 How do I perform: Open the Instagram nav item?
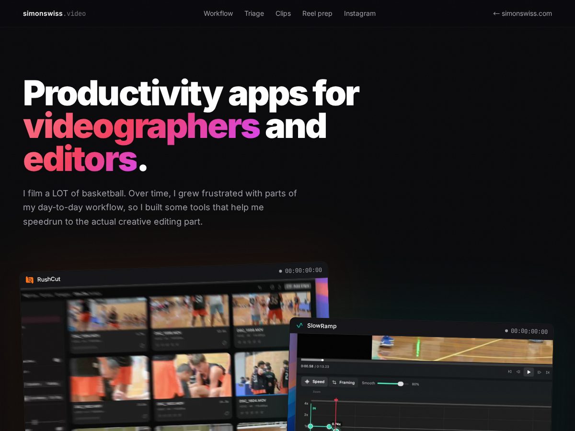[x=360, y=13]
